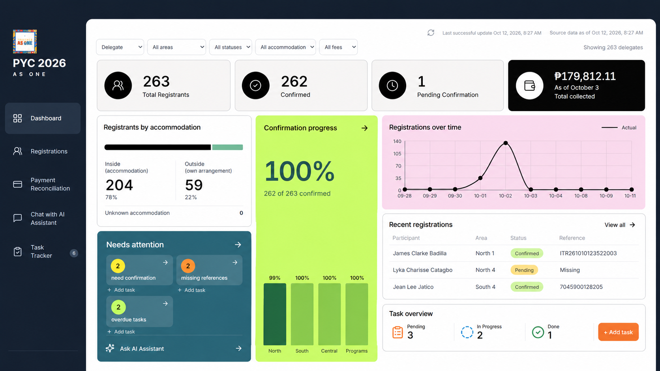Click the AI Assistant sparkle icon
The width and height of the screenshot is (660, 371).
pyautogui.click(x=110, y=348)
